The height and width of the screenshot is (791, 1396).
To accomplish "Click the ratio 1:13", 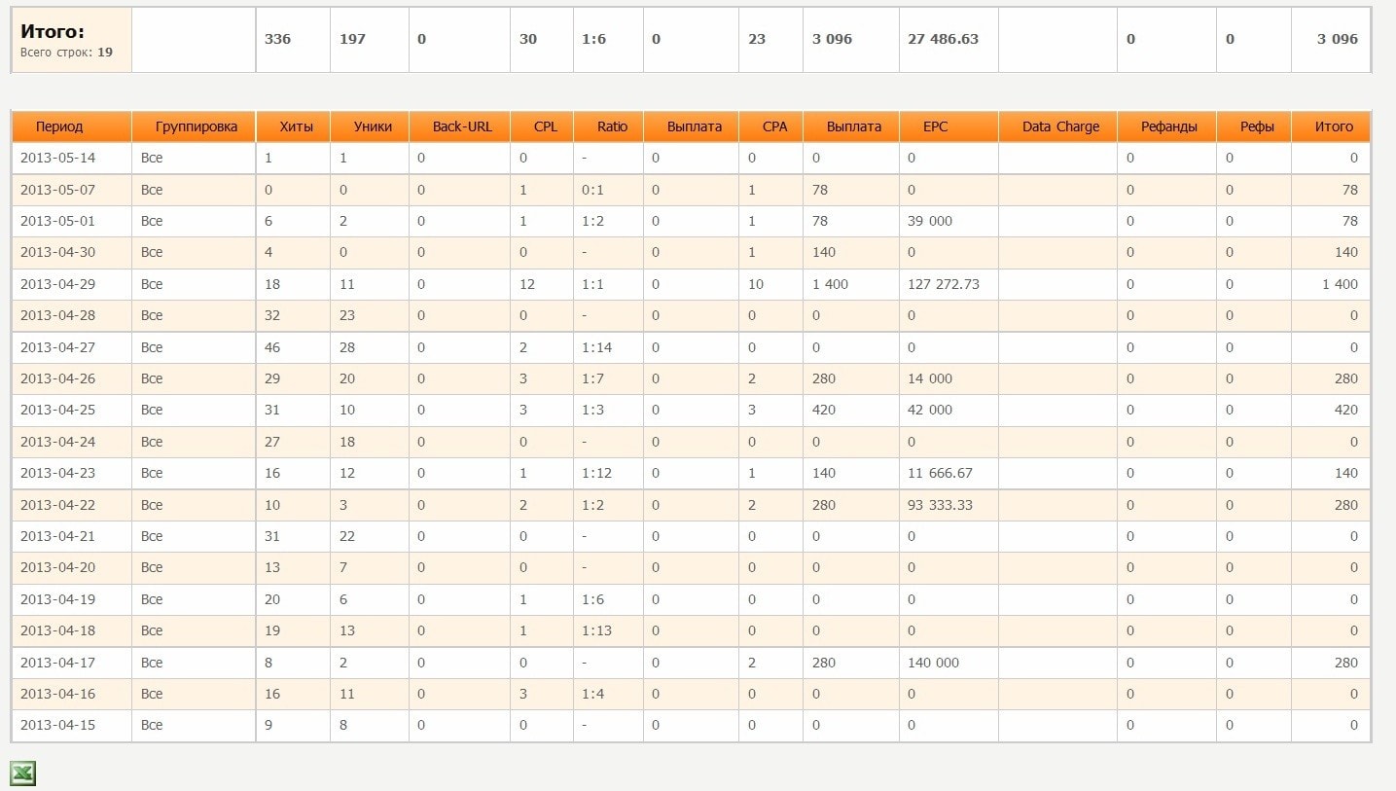I will coord(596,630).
